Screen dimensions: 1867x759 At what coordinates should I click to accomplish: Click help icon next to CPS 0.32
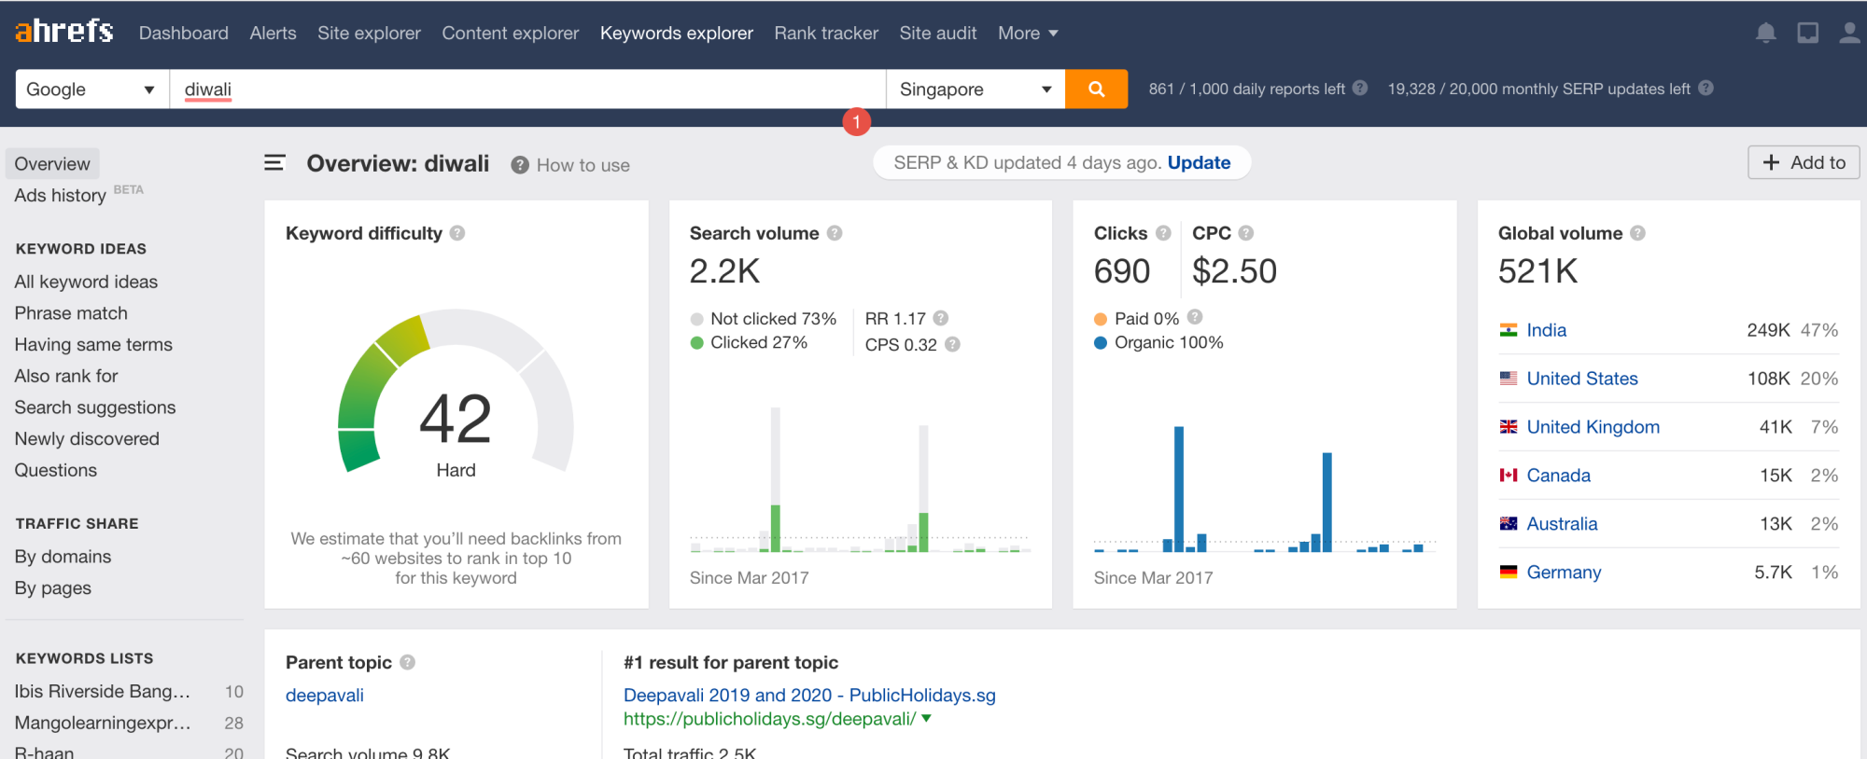(x=952, y=344)
